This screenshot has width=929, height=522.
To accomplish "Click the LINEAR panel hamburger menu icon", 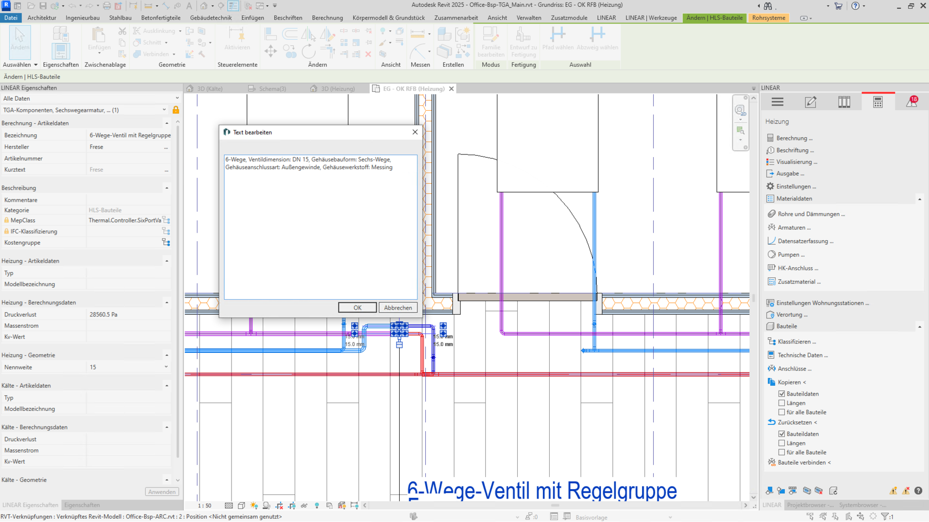I will [x=777, y=102].
